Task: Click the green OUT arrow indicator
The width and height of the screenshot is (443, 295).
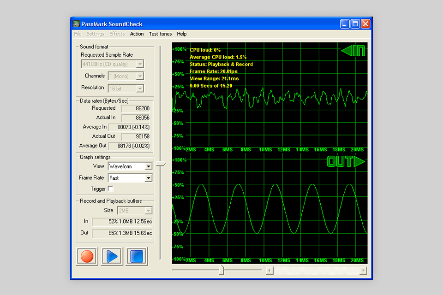Action: coord(346,162)
